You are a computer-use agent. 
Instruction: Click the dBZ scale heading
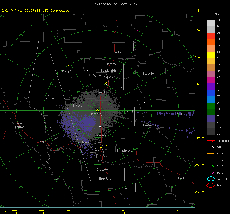(x=217, y=14)
